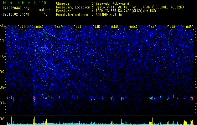Screen dimensions: 197x125
Task: Click the 0.7 kHz axis label
Action: click(x=3, y=103)
